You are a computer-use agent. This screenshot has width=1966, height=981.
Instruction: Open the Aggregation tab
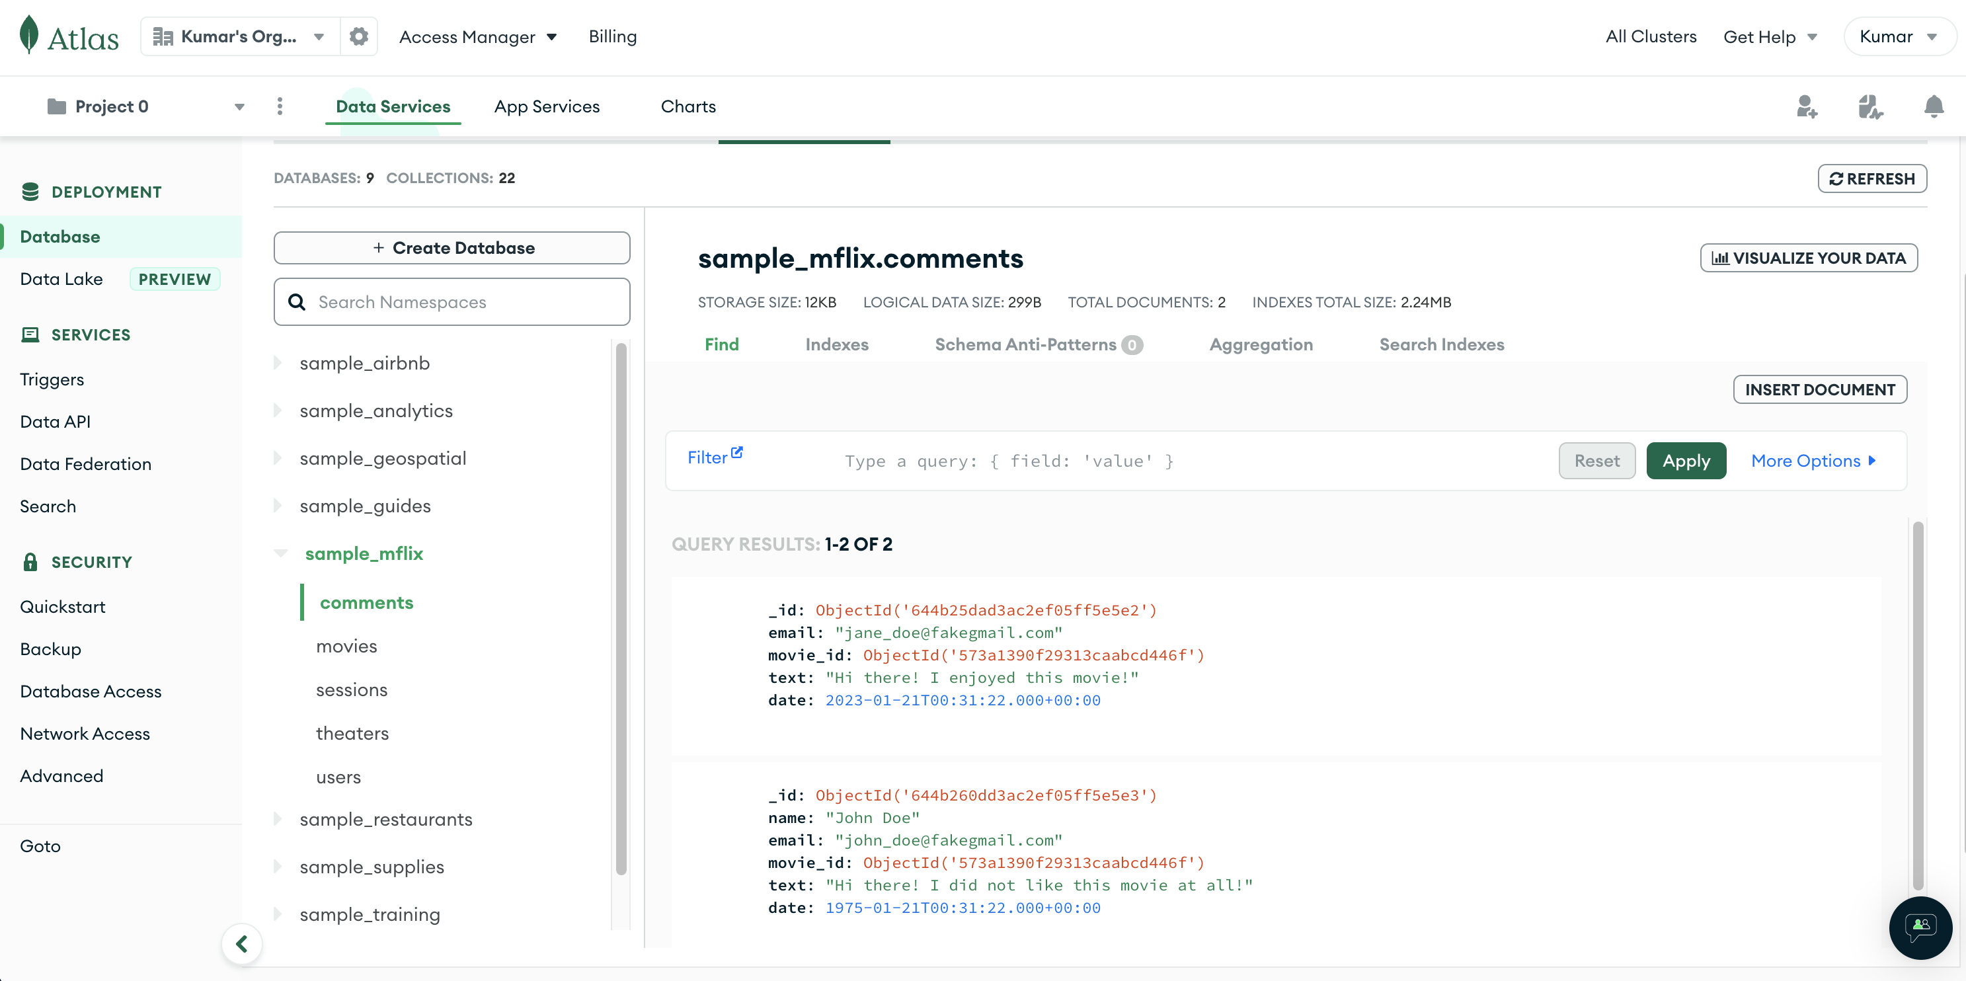coord(1261,344)
